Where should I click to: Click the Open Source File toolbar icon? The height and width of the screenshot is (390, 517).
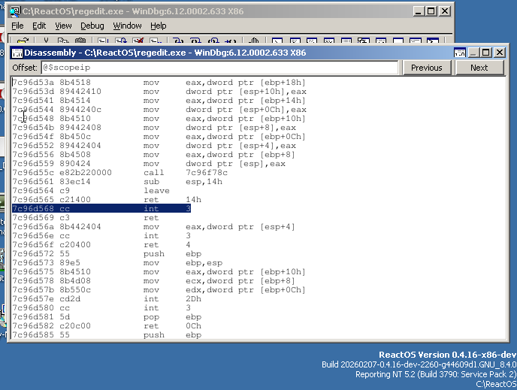tap(23, 42)
